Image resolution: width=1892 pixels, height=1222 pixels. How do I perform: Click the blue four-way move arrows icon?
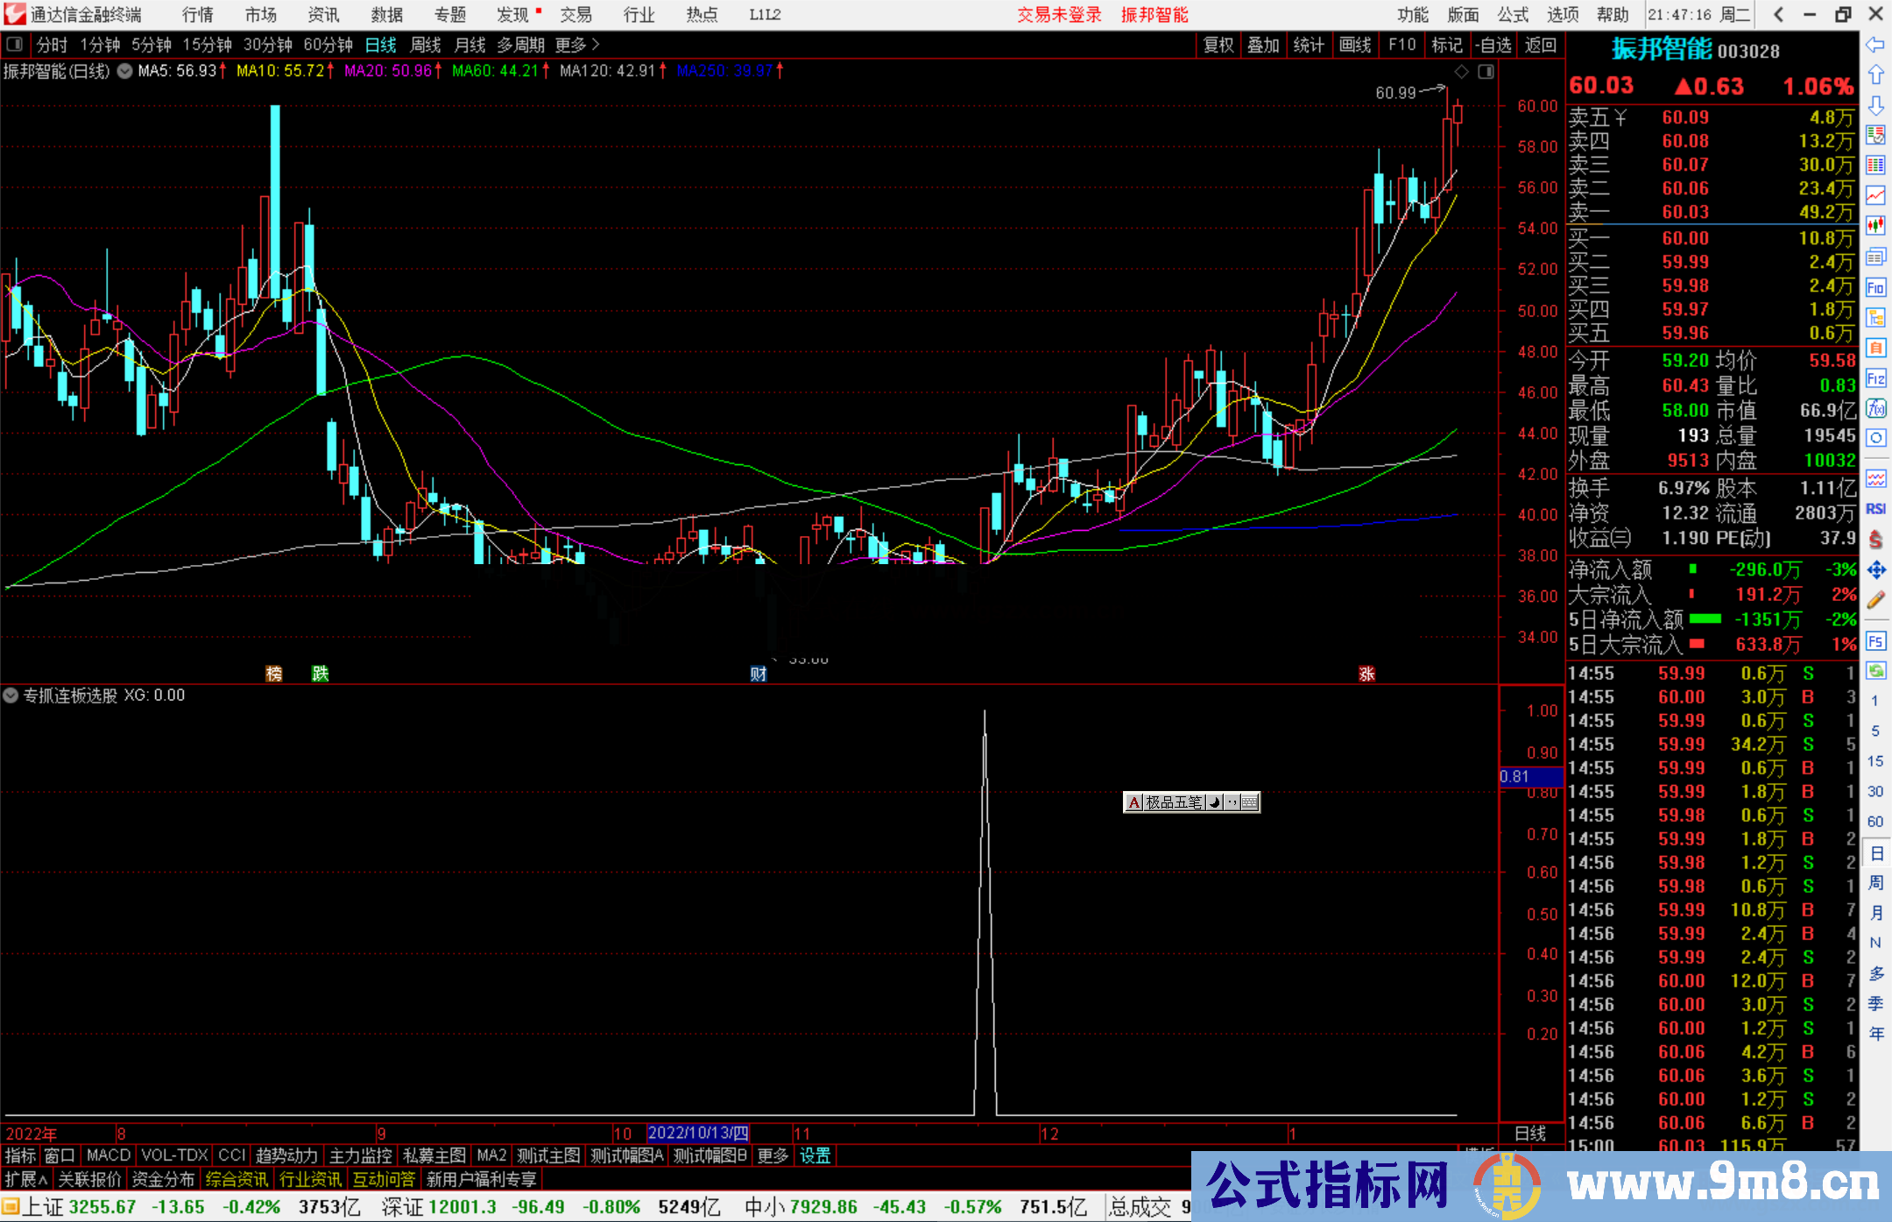[x=1875, y=570]
